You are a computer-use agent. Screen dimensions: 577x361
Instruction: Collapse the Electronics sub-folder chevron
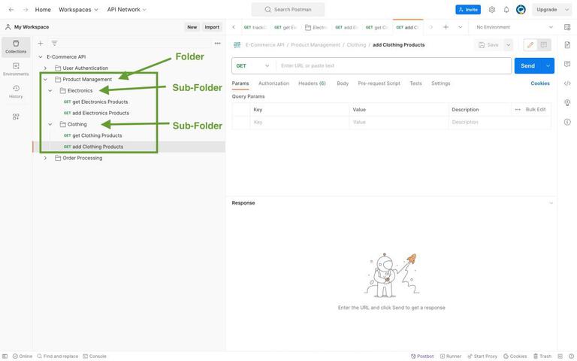[x=50, y=90]
